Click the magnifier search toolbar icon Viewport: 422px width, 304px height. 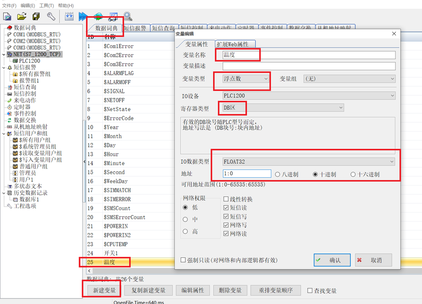(x=128, y=16)
